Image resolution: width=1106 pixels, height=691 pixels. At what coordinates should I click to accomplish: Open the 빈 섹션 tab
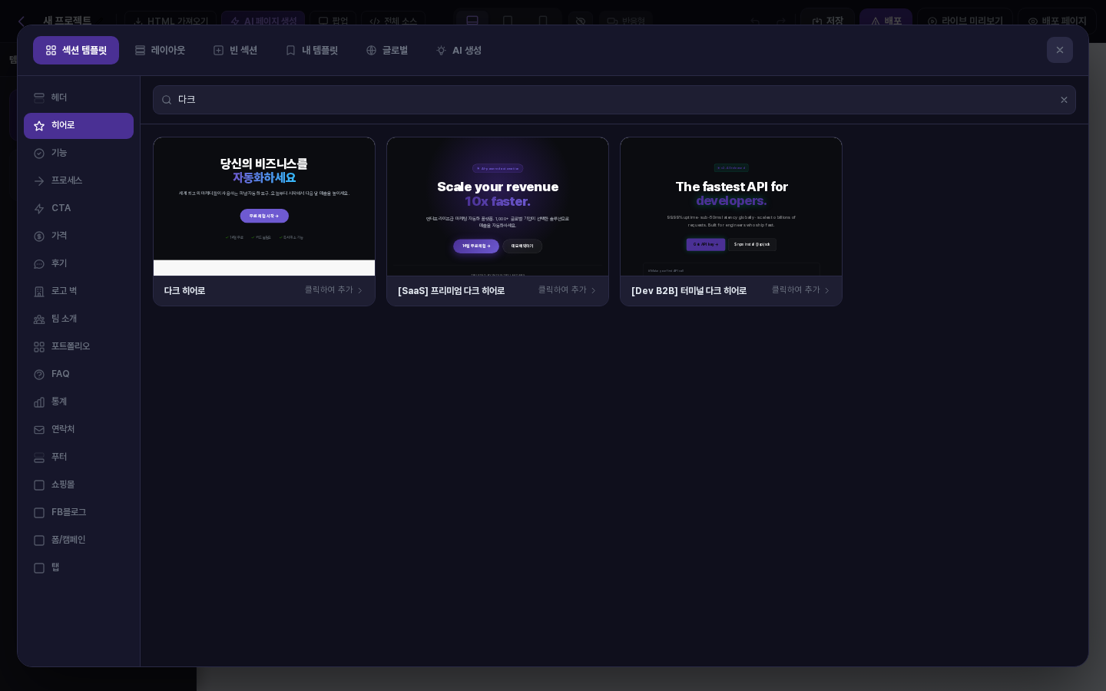tap(235, 50)
